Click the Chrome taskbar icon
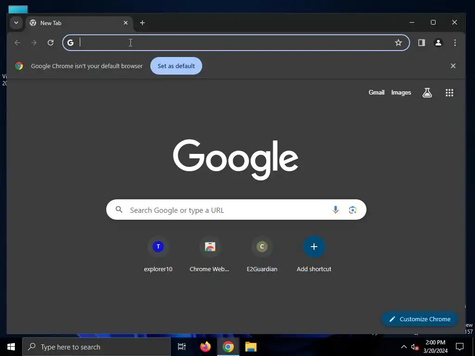The height and width of the screenshot is (356, 475). pyautogui.click(x=228, y=347)
